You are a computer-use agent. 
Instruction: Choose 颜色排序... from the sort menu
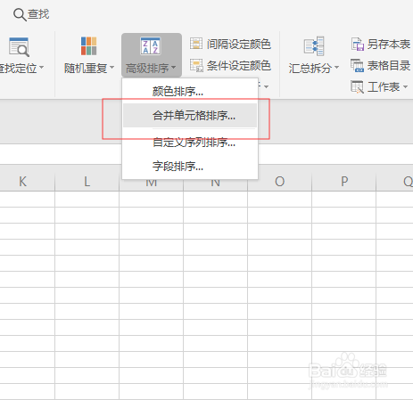coord(190,91)
